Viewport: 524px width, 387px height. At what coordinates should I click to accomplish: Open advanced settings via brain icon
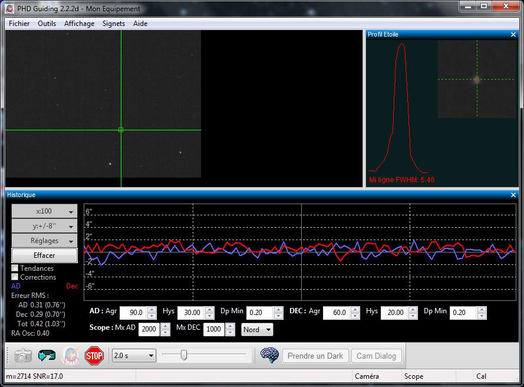269,355
